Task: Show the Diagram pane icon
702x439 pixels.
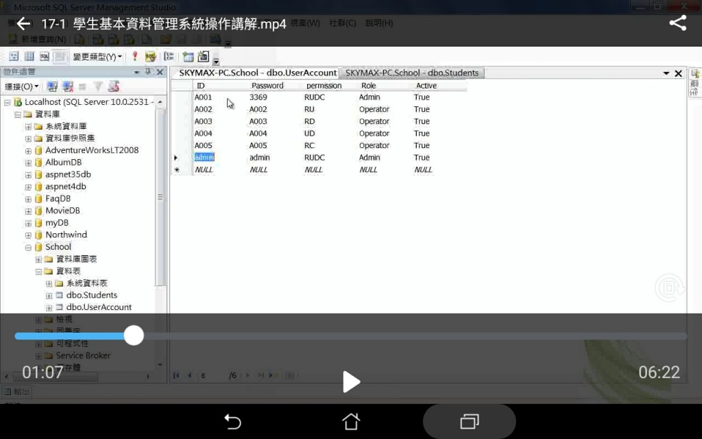Action: [14, 56]
